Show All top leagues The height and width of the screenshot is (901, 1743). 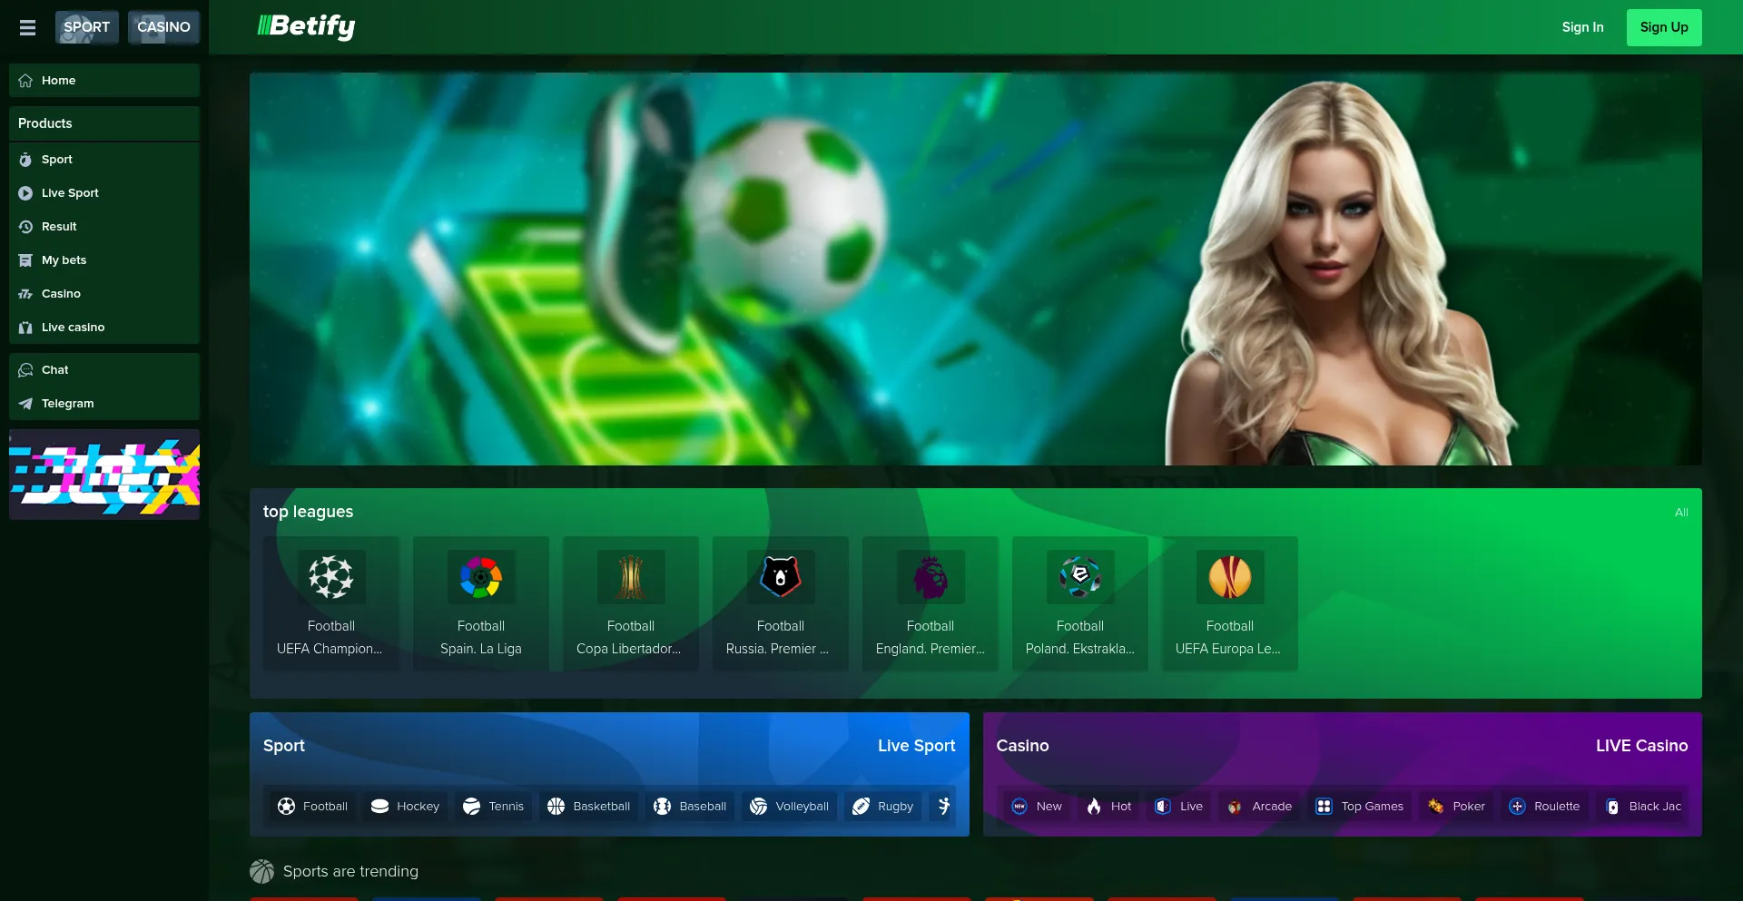(x=1681, y=513)
